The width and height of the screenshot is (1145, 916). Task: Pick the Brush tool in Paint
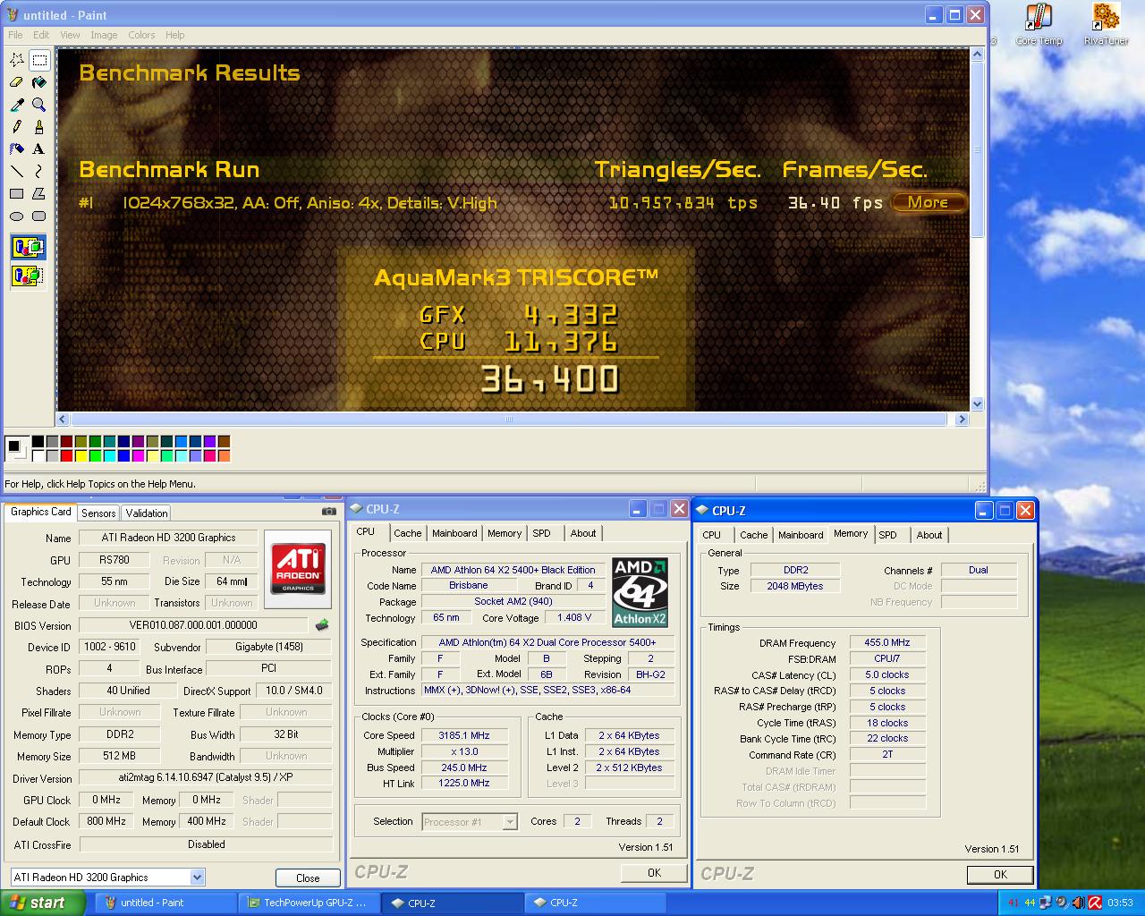[39, 127]
